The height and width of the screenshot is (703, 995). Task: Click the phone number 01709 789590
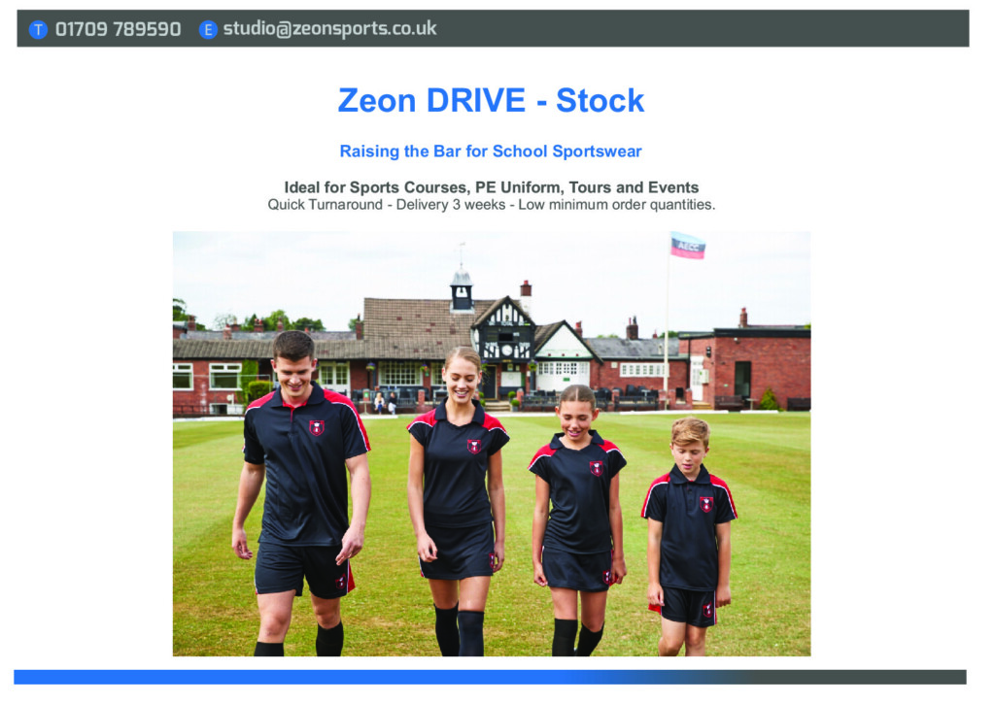tap(118, 29)
